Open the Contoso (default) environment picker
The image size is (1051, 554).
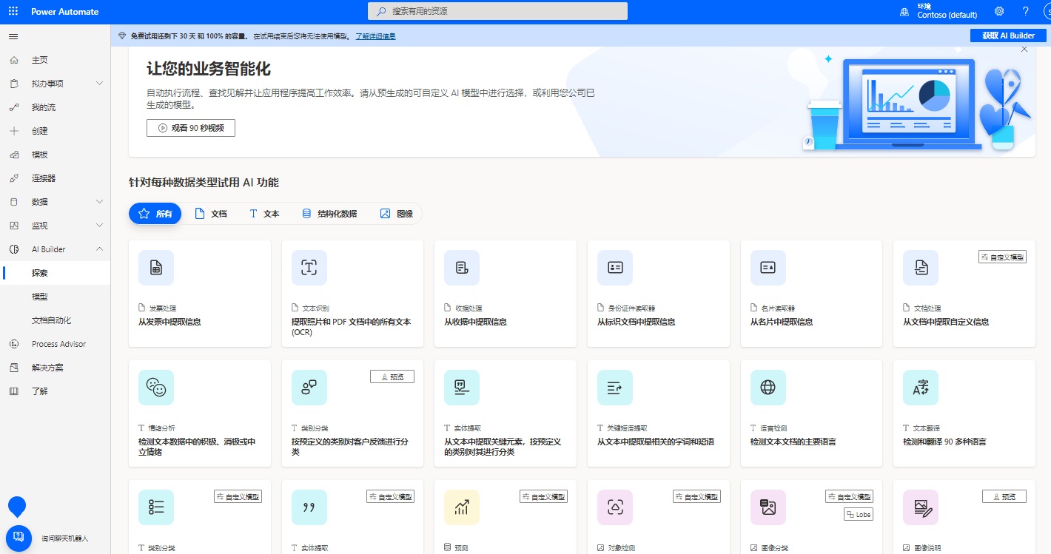938,11
